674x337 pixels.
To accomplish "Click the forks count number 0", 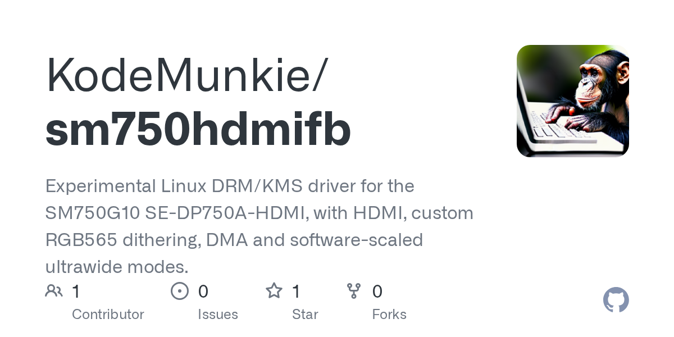I will (x=377, y=292).
